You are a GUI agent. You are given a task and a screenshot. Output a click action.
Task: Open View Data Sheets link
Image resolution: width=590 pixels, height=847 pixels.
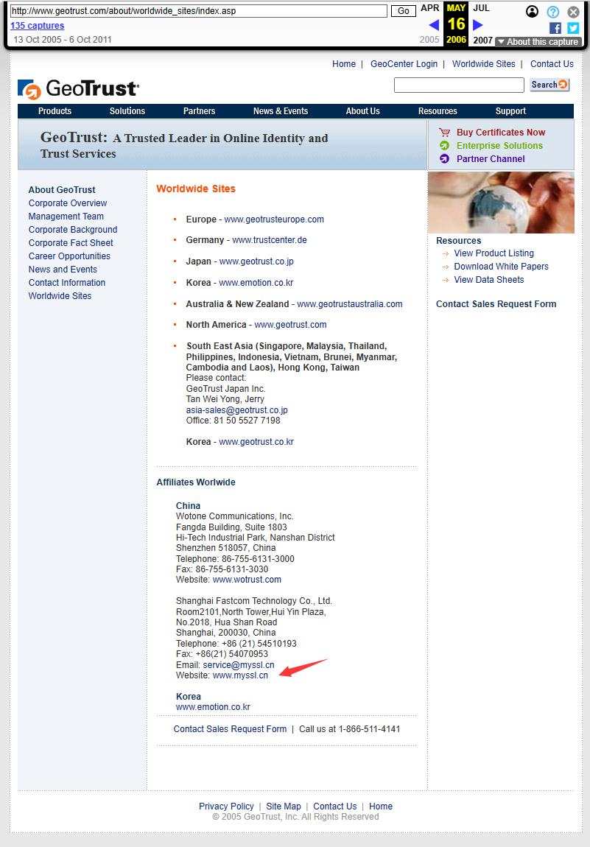coord(489,280)
